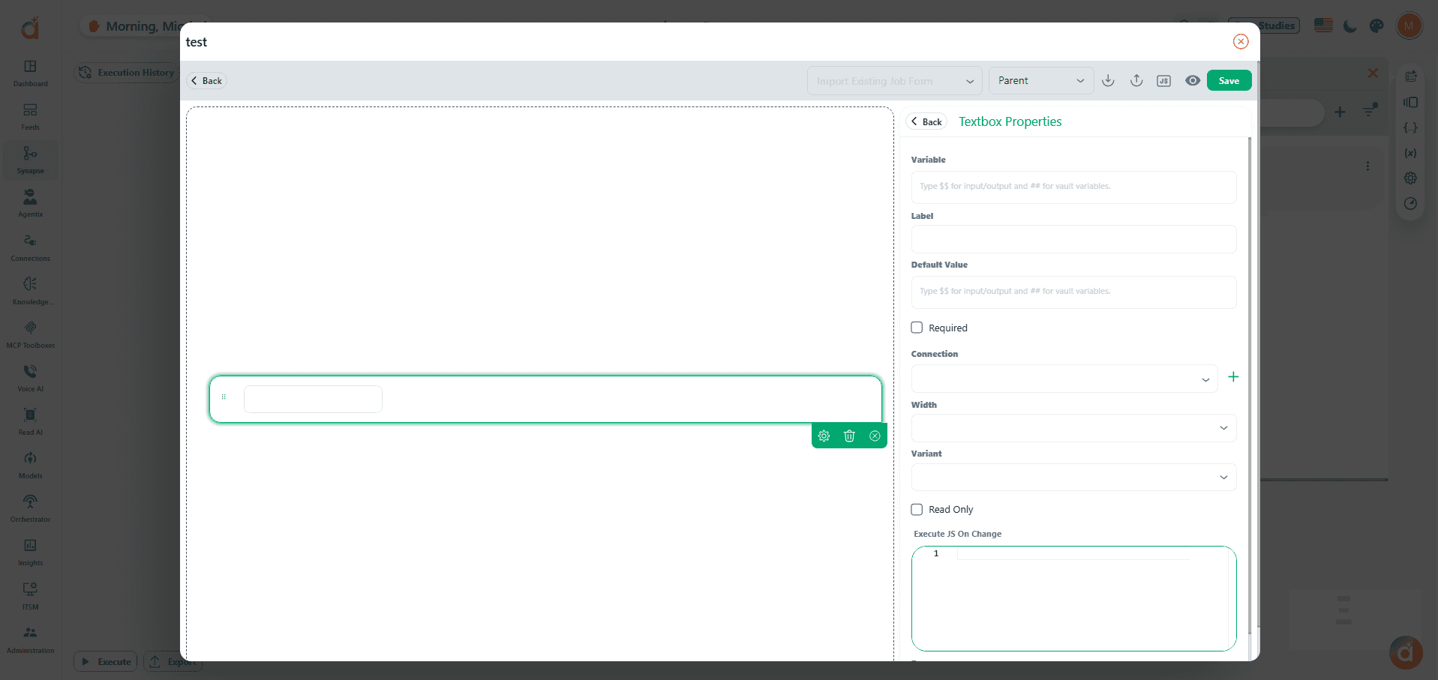Open Dashboard in the sidebar

pos(30,73)
